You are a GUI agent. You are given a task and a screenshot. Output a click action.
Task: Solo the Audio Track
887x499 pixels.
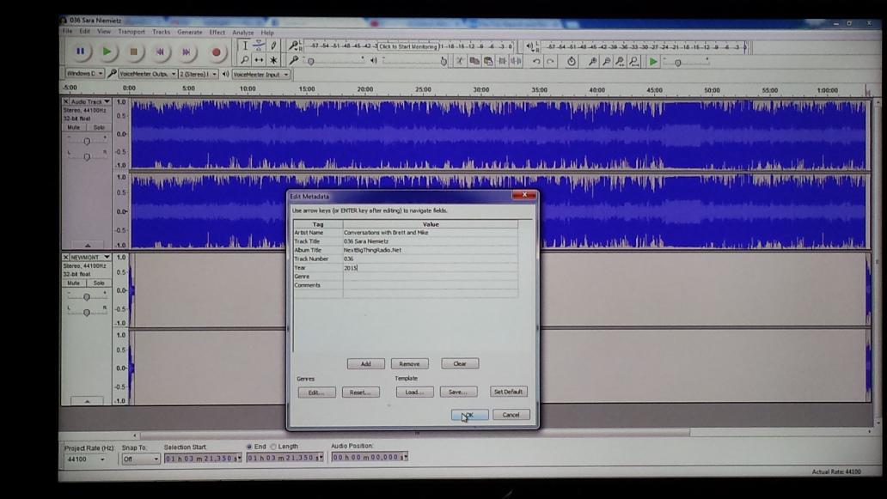coord(99,127)
